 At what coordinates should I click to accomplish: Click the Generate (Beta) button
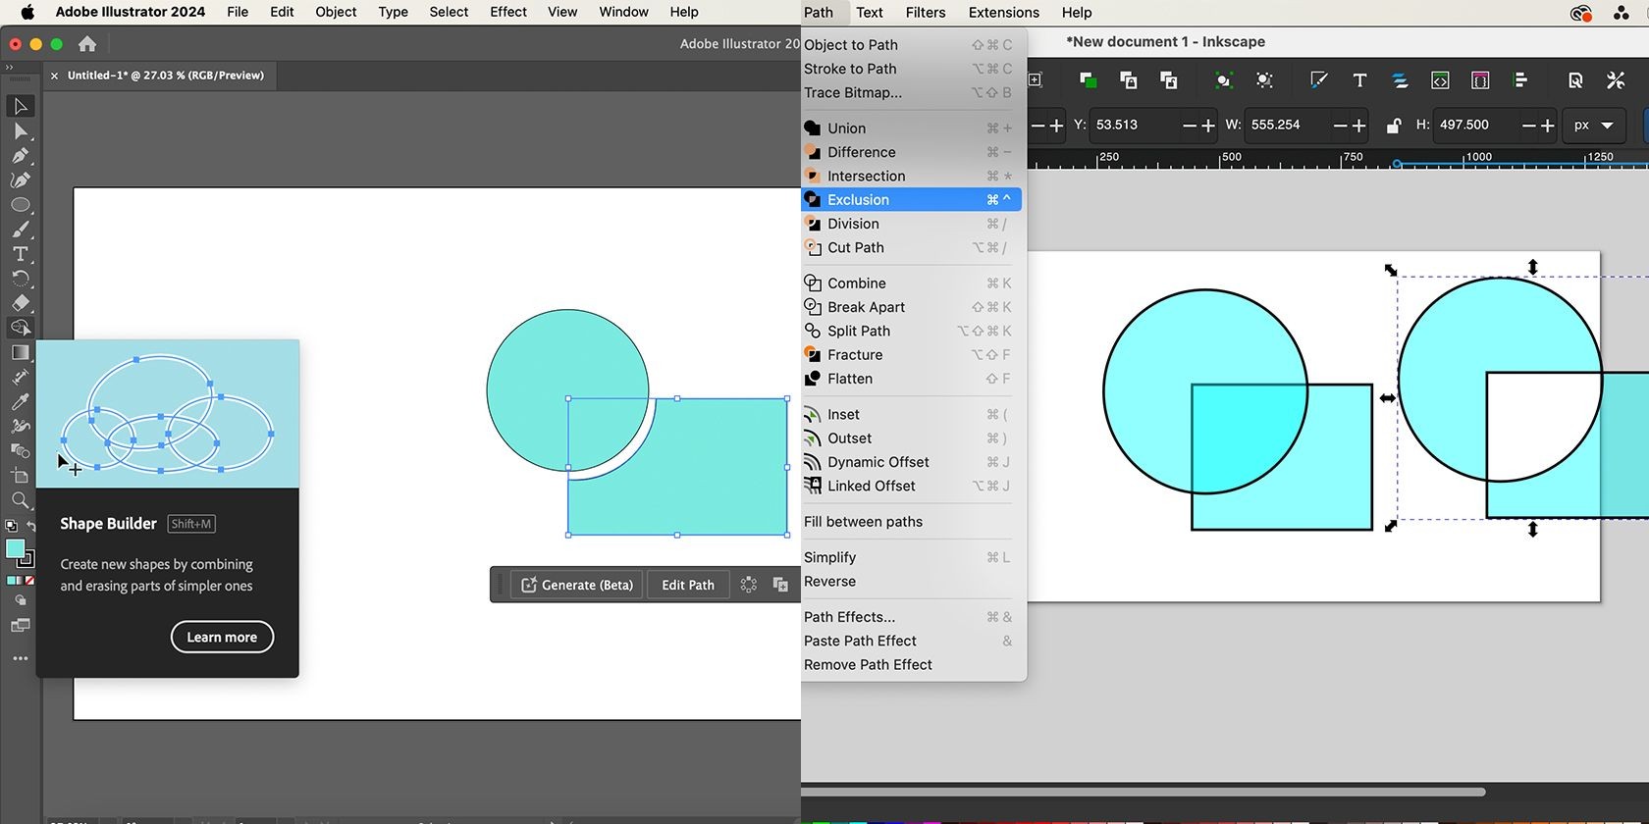coord(577,585)
